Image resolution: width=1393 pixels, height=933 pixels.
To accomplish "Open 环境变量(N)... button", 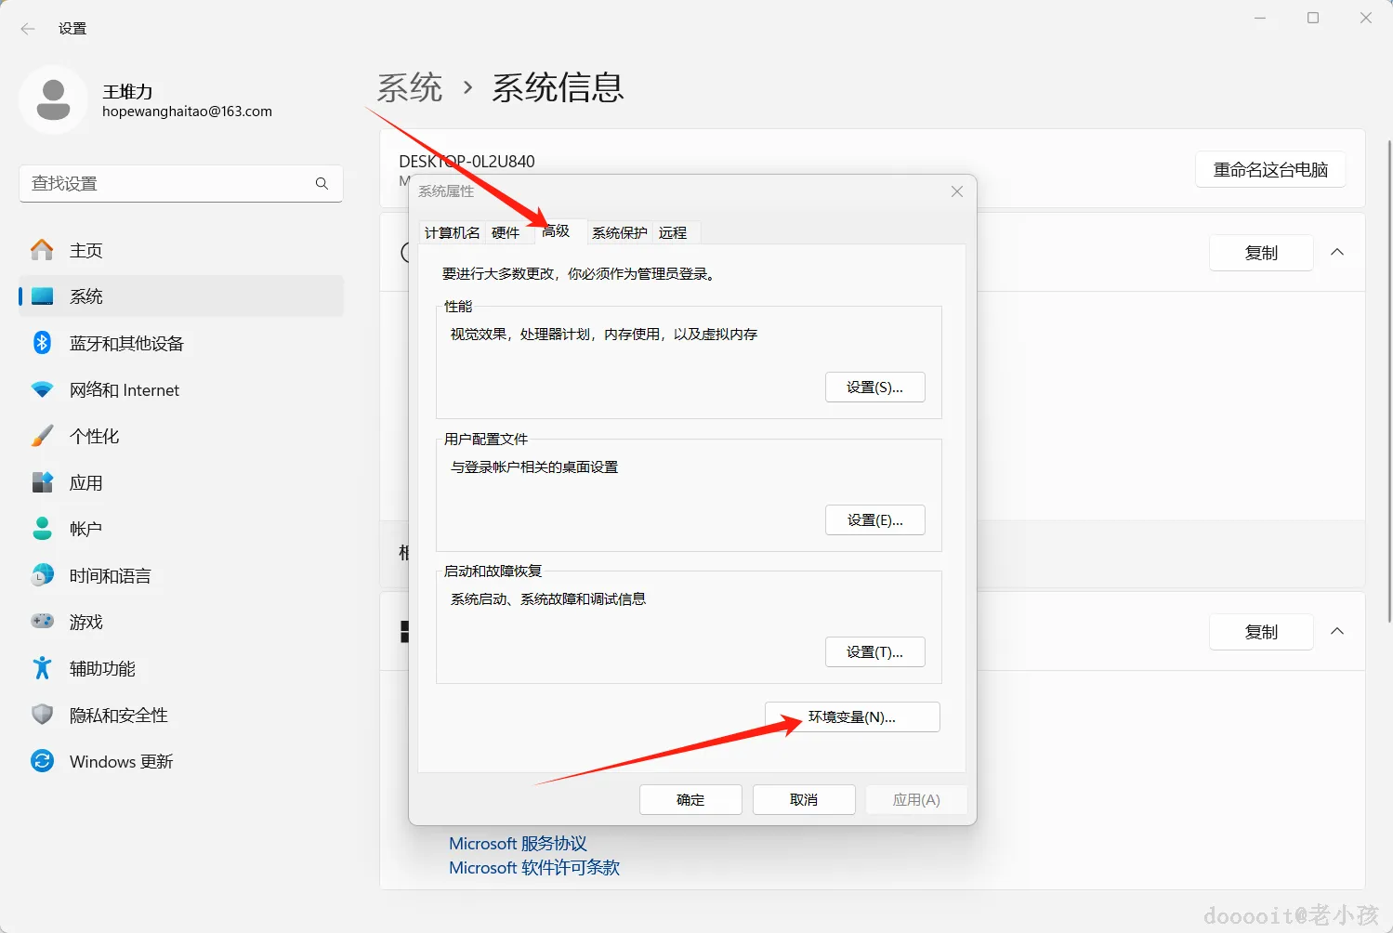I will [852, 716].
